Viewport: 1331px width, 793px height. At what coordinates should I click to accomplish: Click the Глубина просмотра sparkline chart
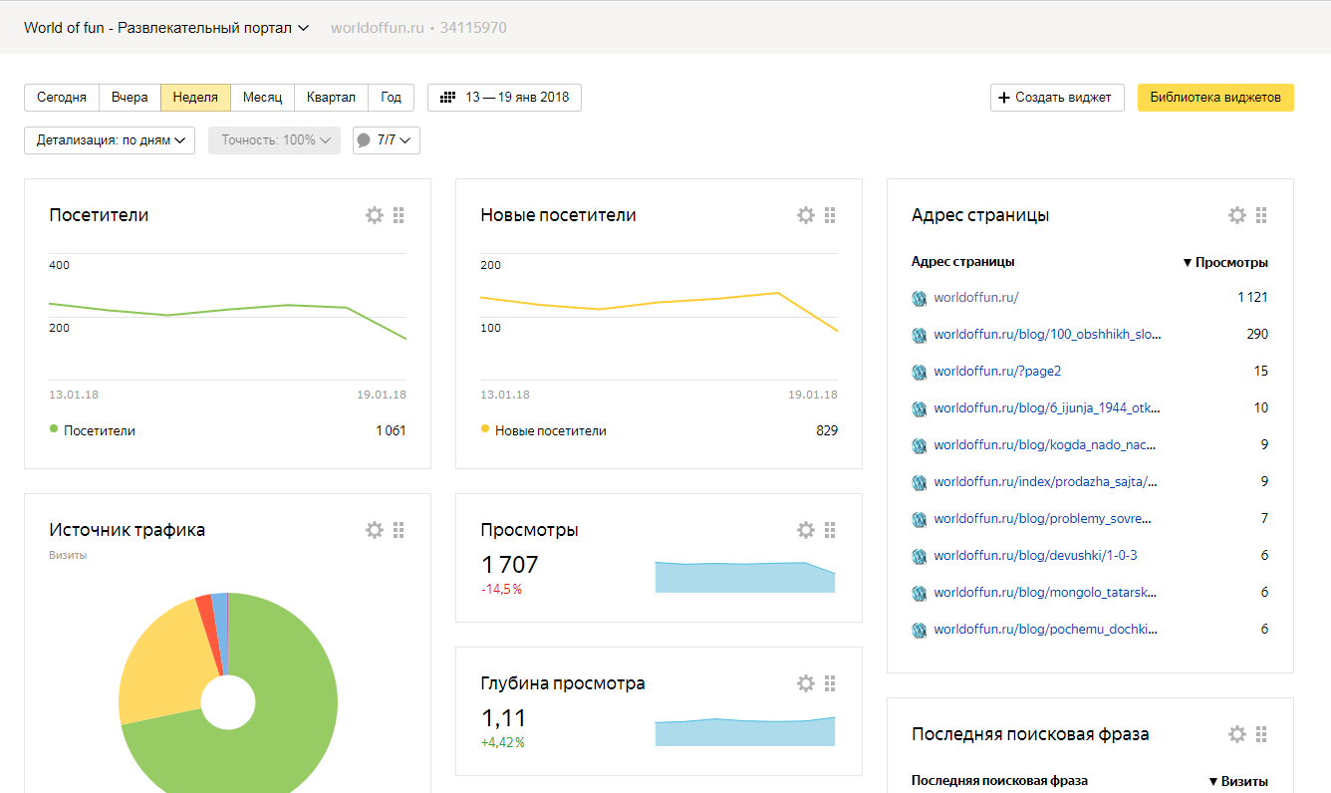click(745, 731)
